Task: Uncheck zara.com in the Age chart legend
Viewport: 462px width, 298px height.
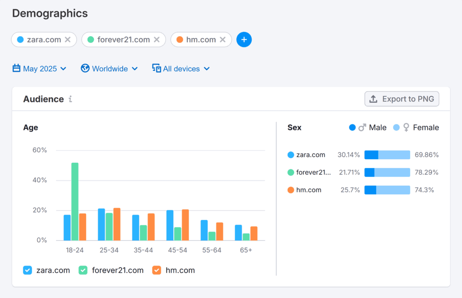Action: [x=27, y=270]
